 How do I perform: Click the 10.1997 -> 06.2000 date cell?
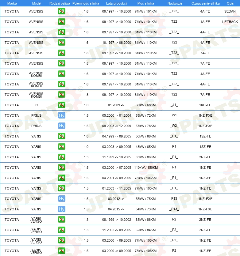(x=117, y=43)
